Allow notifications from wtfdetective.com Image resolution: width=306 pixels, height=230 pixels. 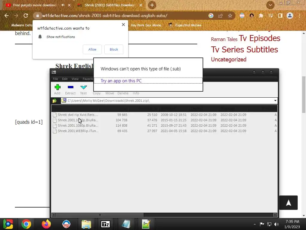pyautogui.click(x=92, y=49)
